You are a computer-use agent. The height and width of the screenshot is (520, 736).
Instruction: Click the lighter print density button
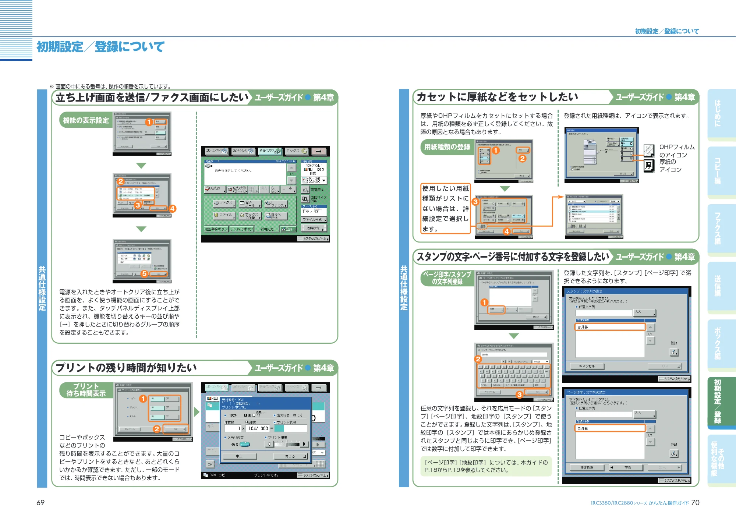tap(269, 444)
